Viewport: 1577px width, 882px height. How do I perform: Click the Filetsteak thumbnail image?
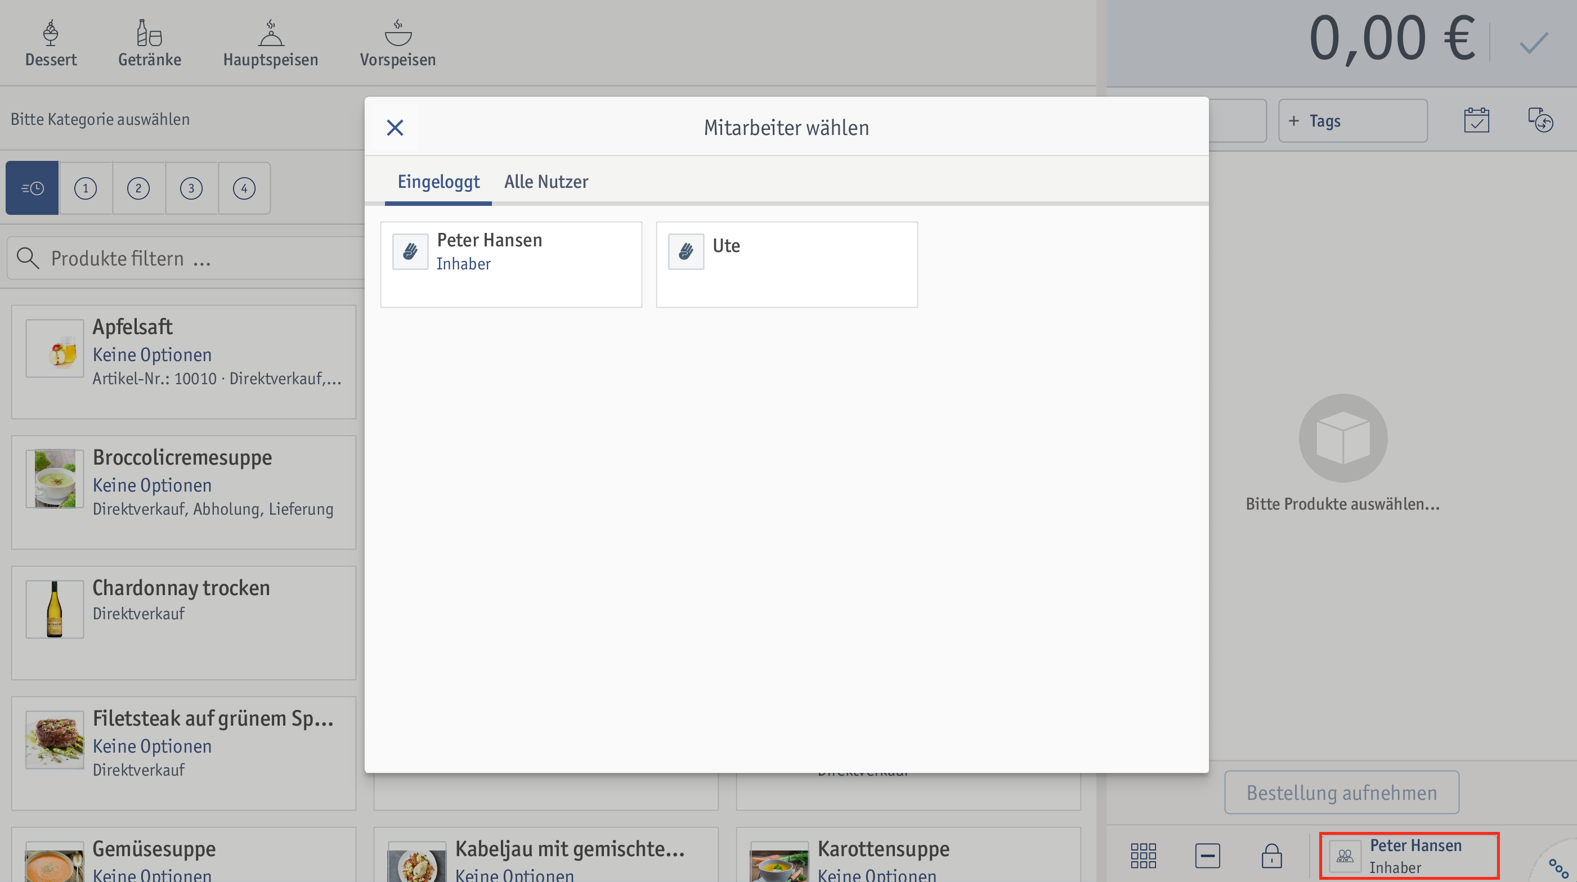pyautogui.click(x=55, y=740)
